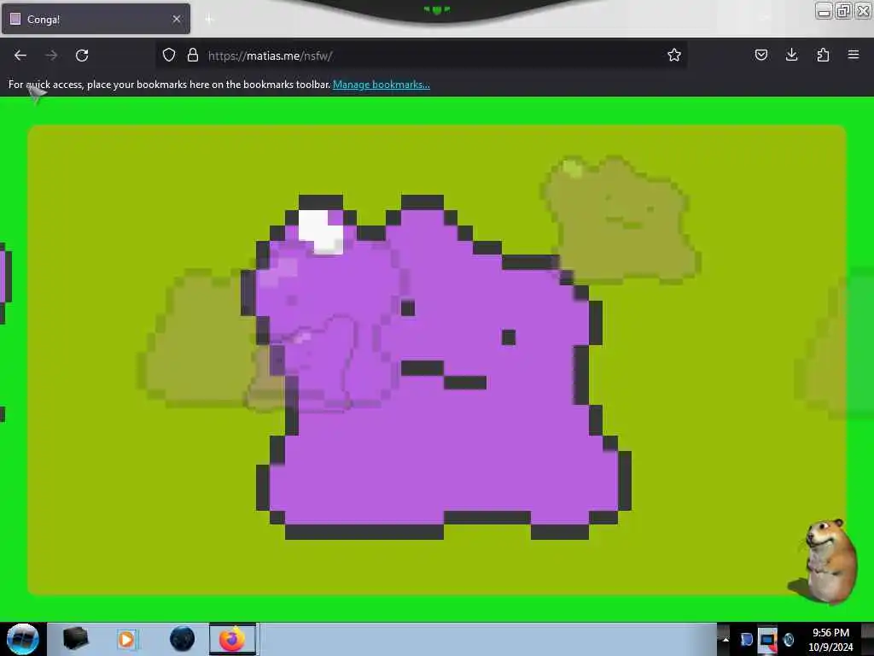The width and height of the screenshot is (874, 656).
Task: Minimize the browser window
Action: pos(824,11)
